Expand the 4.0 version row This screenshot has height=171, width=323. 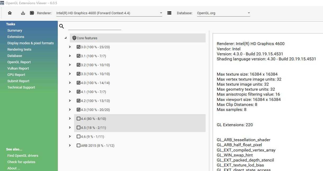click(x=70, y=83)
